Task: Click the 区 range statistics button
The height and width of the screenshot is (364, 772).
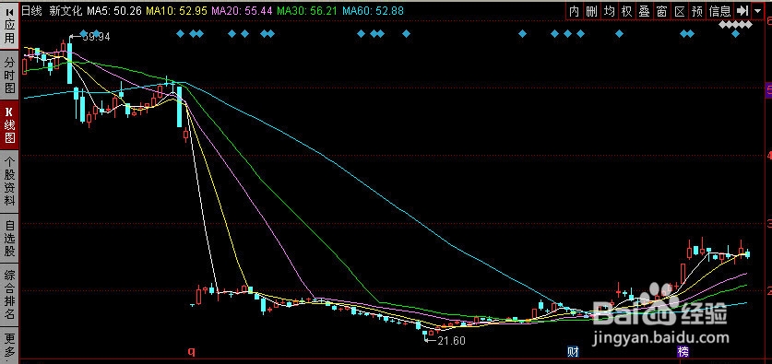Action: coord(680,11)
